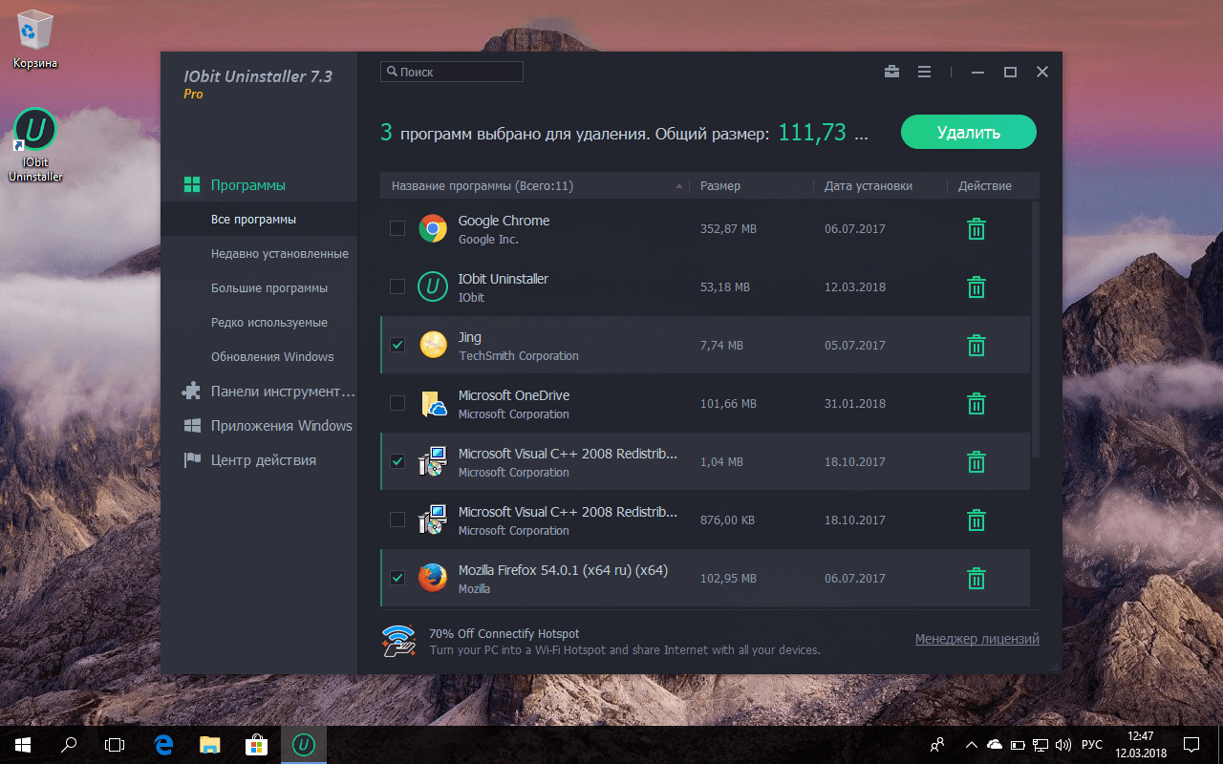The image size is (1223, 764).
Task: Click the green Удалить button
Action: pyautogui.click(x=968, y=133)
